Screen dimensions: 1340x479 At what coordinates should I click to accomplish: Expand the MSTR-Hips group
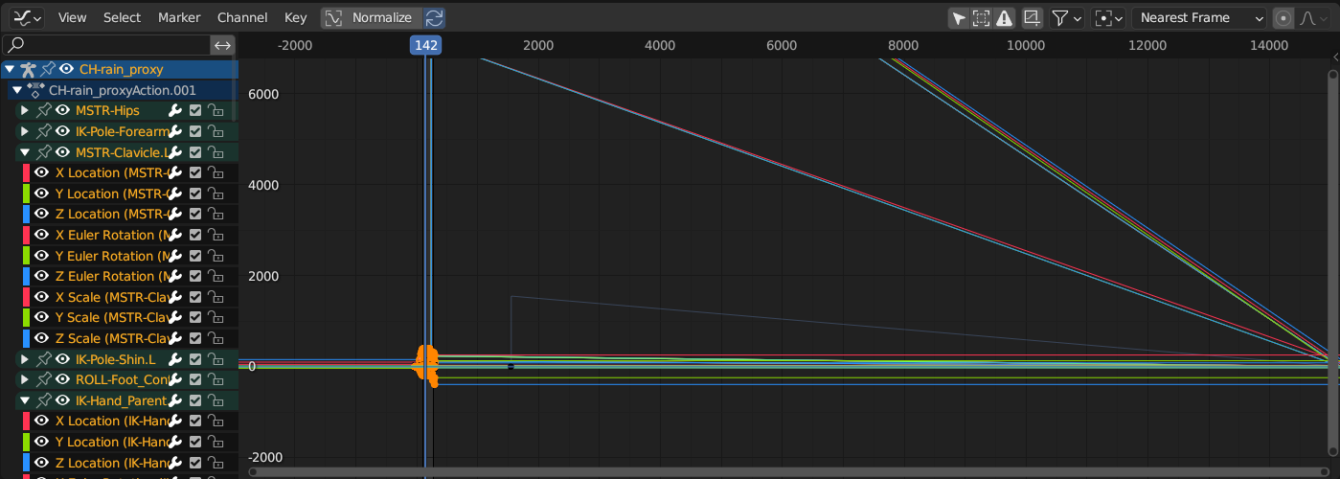[x=25, y=110]
